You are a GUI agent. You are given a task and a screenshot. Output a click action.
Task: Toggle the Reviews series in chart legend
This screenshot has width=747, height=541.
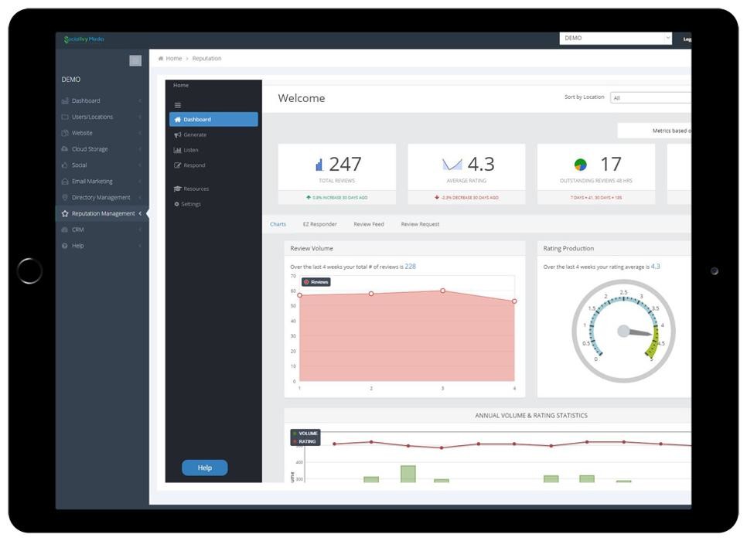pos(316,282)
